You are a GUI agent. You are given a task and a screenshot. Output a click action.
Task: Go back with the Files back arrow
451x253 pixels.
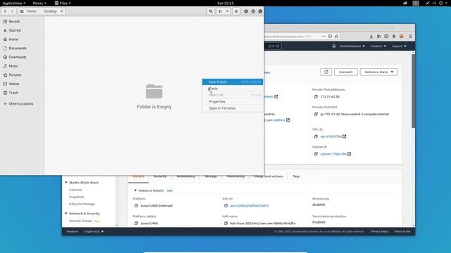pos(5,11)
